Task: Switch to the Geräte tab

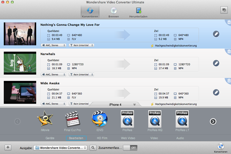Action: point(50,137)
